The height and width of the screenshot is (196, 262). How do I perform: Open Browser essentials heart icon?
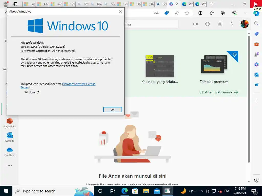(x=234, y=13)
